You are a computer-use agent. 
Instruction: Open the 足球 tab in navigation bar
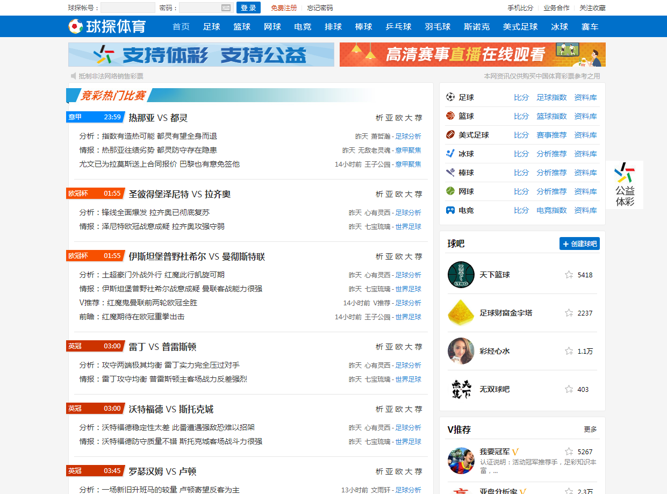pos(212,27)
